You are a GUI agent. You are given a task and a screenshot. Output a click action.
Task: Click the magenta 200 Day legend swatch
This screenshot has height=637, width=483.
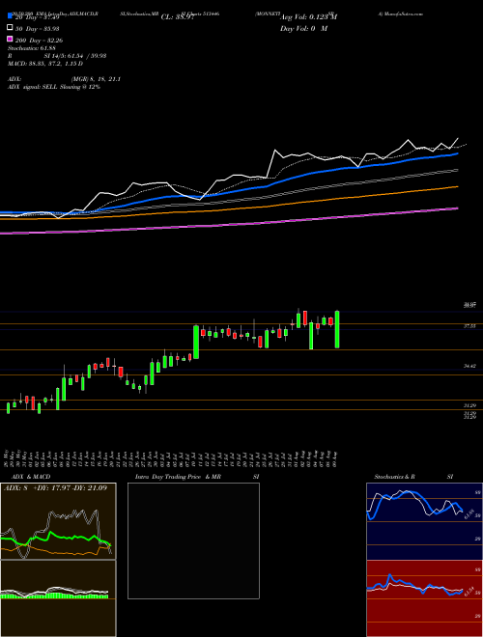coord(10,40)
